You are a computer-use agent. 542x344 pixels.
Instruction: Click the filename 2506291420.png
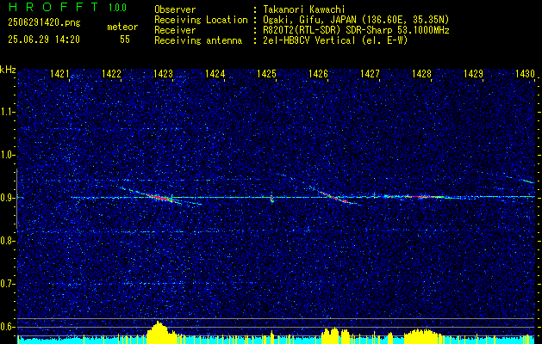(44, 23)
